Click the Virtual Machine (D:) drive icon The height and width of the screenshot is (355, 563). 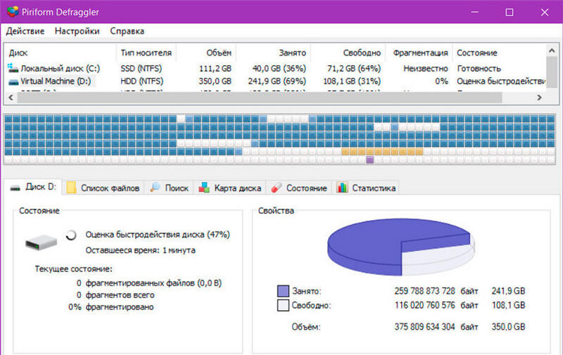tap(13, 82)
